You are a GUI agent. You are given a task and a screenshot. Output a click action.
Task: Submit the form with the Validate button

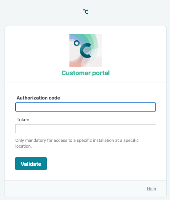pos(31,164)
